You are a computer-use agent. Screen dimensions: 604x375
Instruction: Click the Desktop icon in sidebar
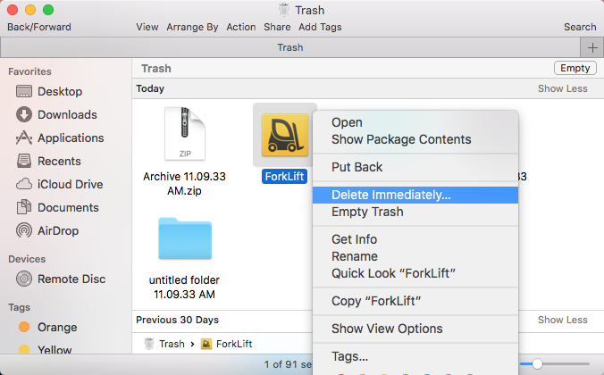tap(24, 92)
